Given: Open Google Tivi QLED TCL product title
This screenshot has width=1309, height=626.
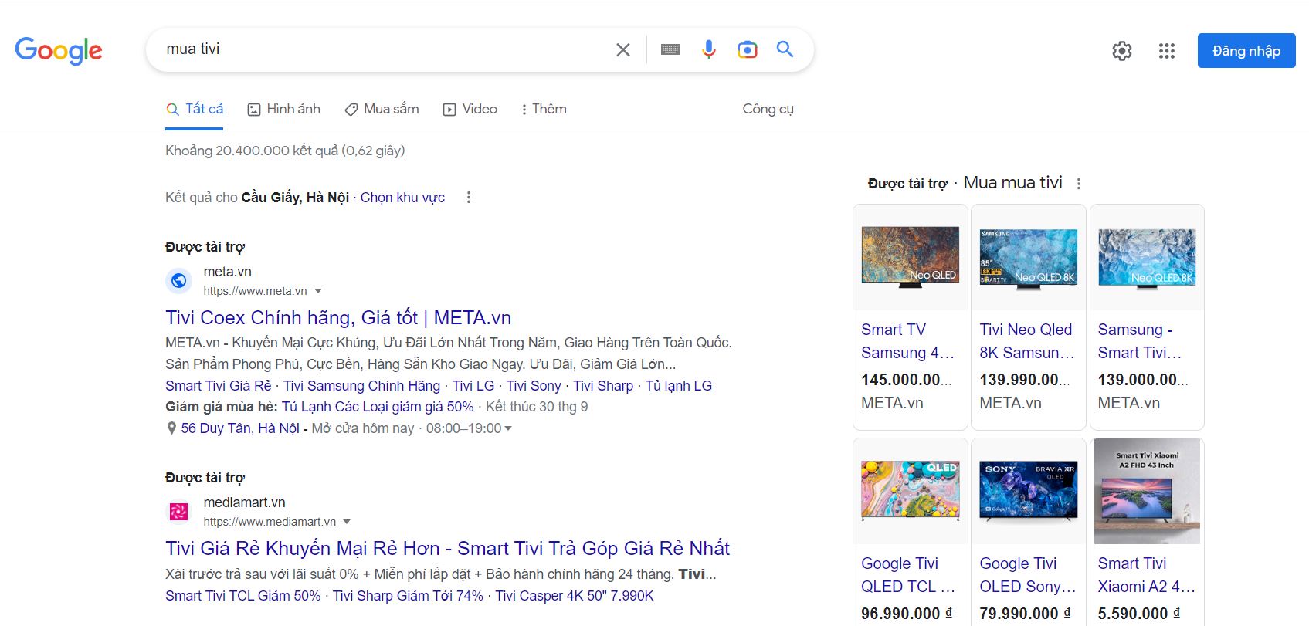Looking at the screenshot, I should (908, 575).
